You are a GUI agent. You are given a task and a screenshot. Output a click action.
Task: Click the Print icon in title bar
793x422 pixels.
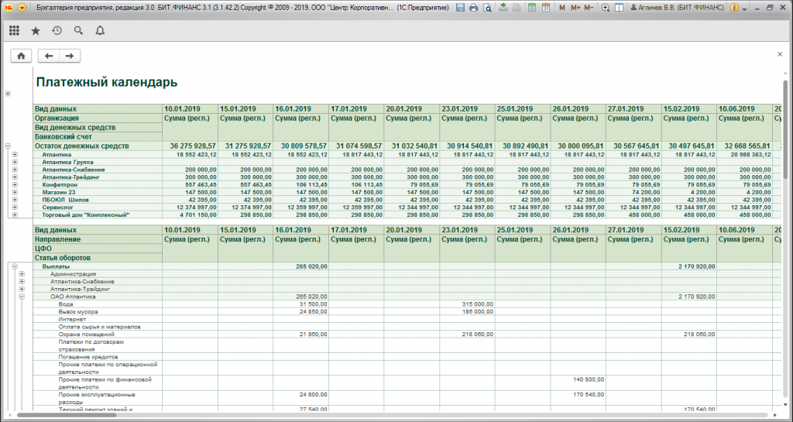473,7
